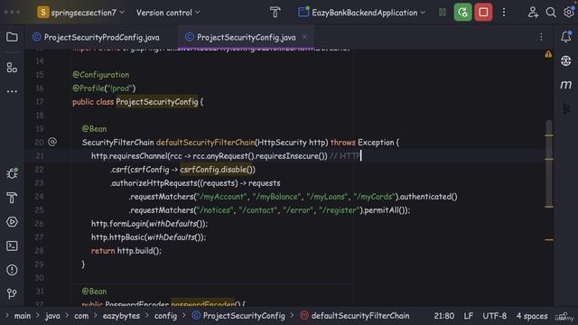Image resolution: width=578 pixels, height=325 pixels.
Task: Click the csrfConfig.disable() call on line 22
Action: coord(218,170)
